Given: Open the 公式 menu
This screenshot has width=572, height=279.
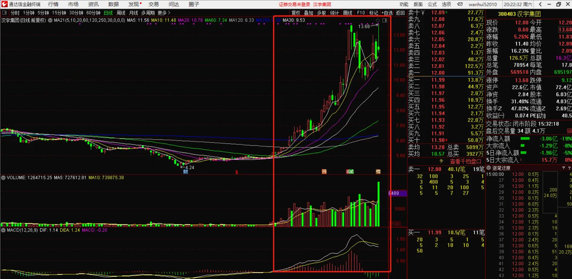Looking at the screenshot, I should click(x=432, y=4).
